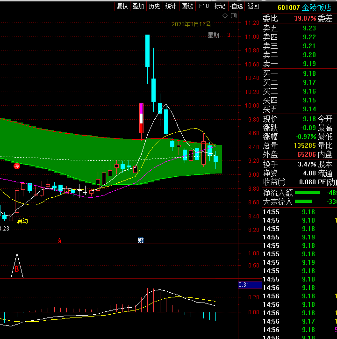
Task: Click the 复权 toolbar button
Action: [122, 6]
